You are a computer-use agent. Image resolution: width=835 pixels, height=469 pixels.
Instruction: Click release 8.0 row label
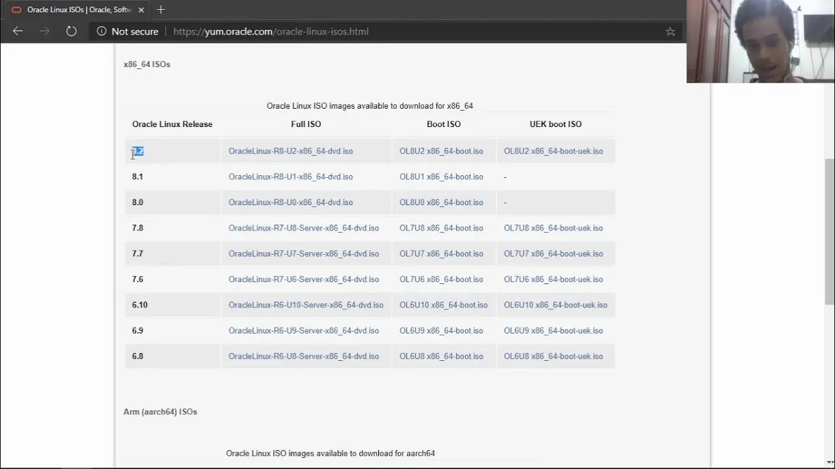pos(138,203)
